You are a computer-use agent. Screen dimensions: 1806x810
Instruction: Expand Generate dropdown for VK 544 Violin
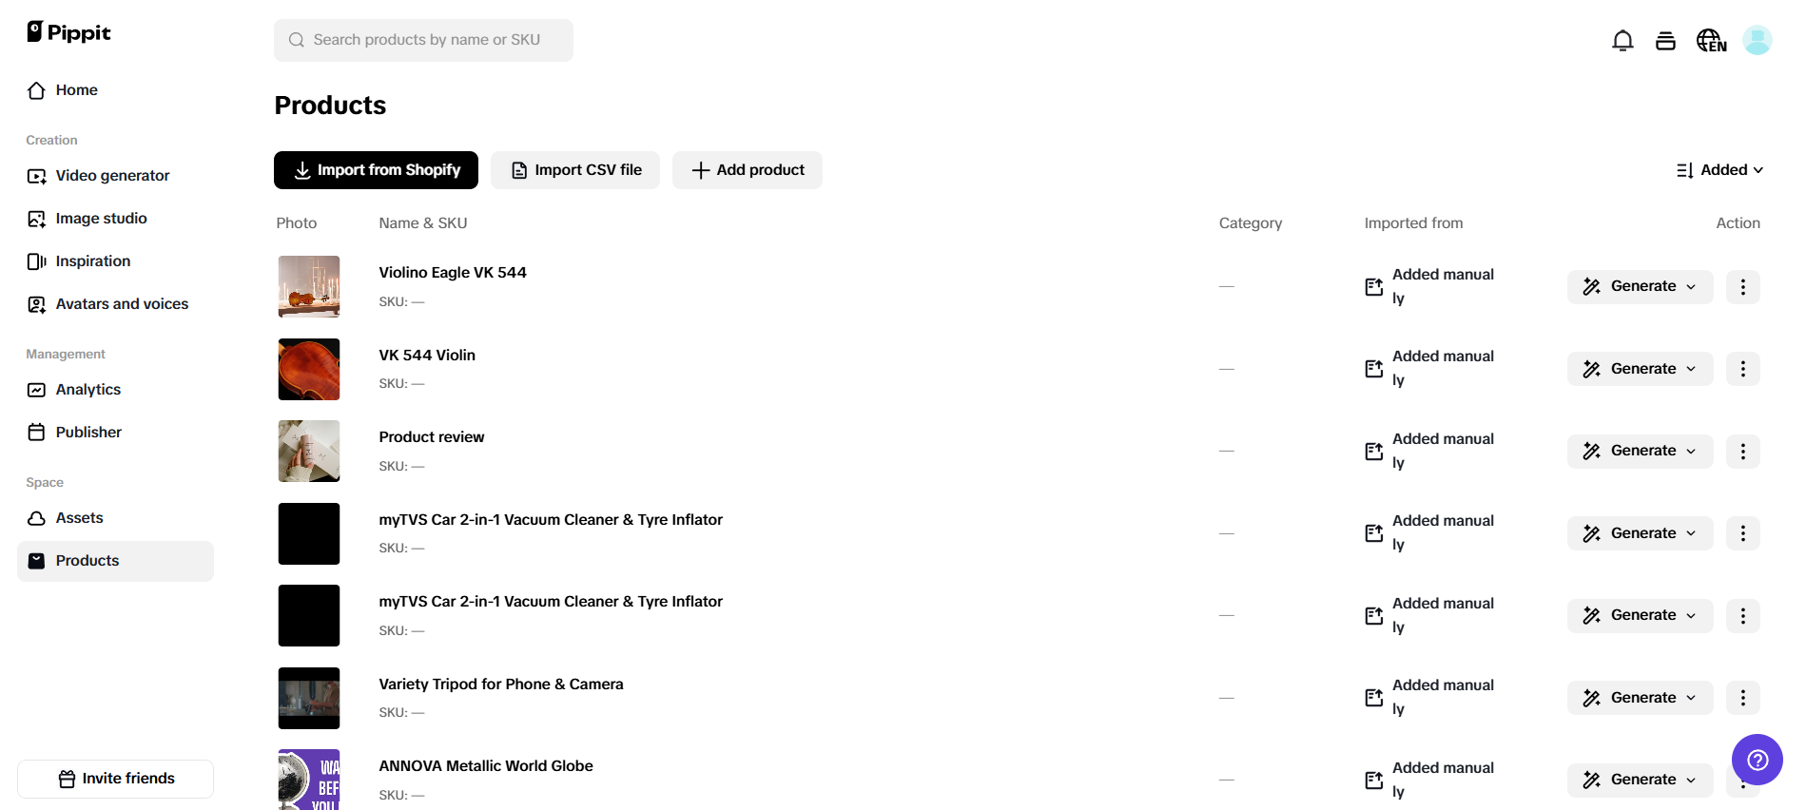pos(1640,369)
